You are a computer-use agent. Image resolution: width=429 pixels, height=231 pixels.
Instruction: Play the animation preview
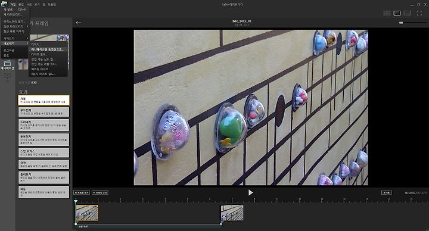250,192
